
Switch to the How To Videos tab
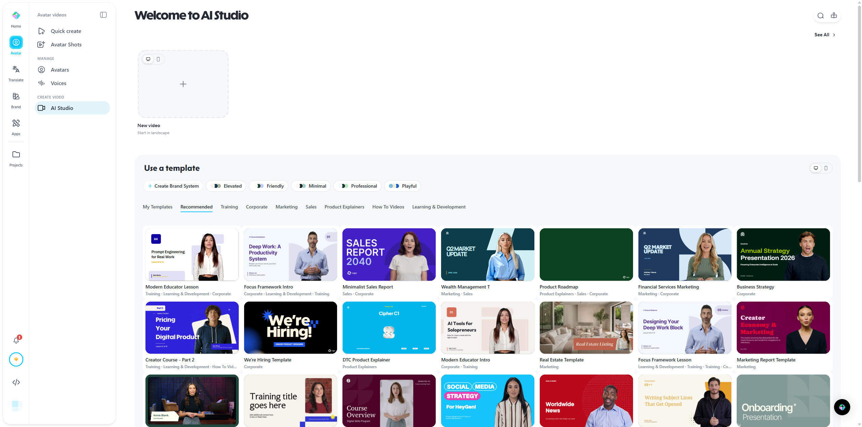388,207
